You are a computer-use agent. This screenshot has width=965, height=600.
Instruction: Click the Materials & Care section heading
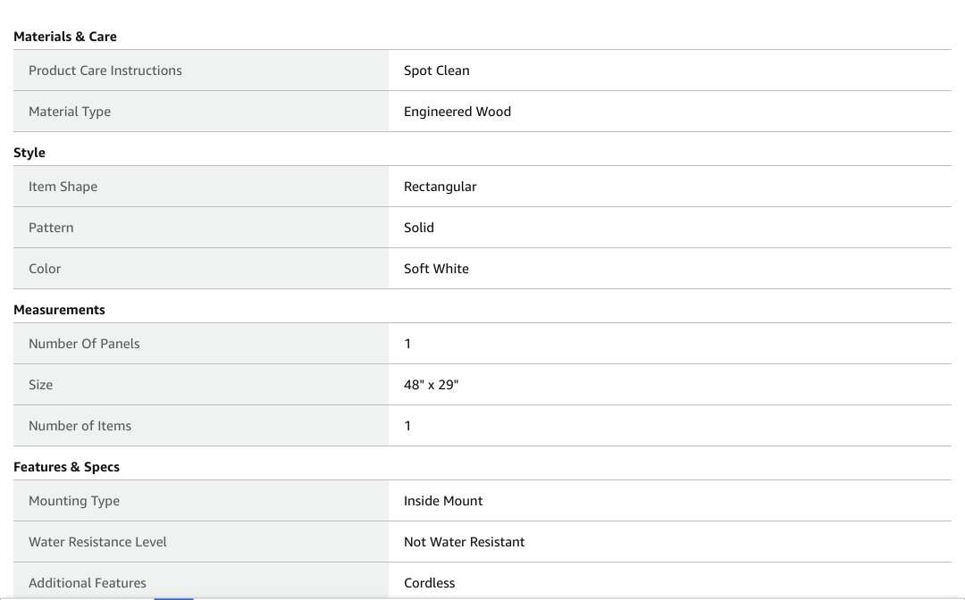pos(65,37)
